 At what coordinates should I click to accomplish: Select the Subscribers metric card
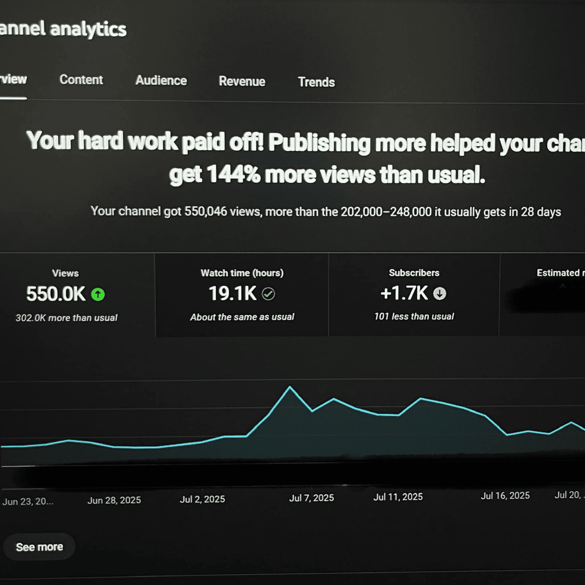pyautogui.click(x=414, y=294)
